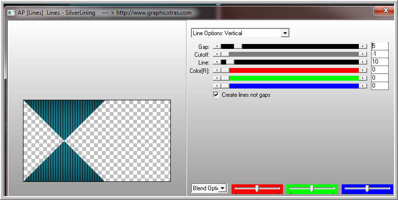
Task: Click the Gap slider right arrow
Action: point(363,46)
